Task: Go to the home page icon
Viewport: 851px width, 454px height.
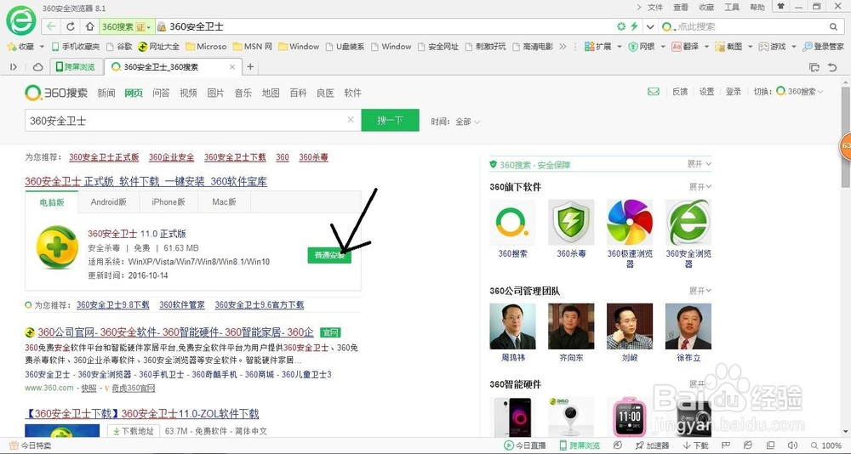Action: pos(89,26)
